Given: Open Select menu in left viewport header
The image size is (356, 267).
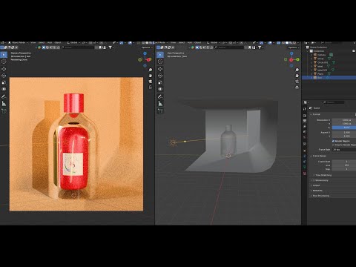Looking at the screenshot, I should 42,43.
